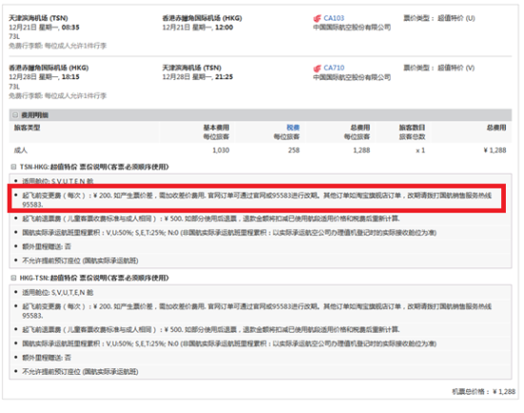Click 额外里程赠送: 否 under HKG-TSN
The width and height of the screenshot is (524, 413).
pos(47,358)
